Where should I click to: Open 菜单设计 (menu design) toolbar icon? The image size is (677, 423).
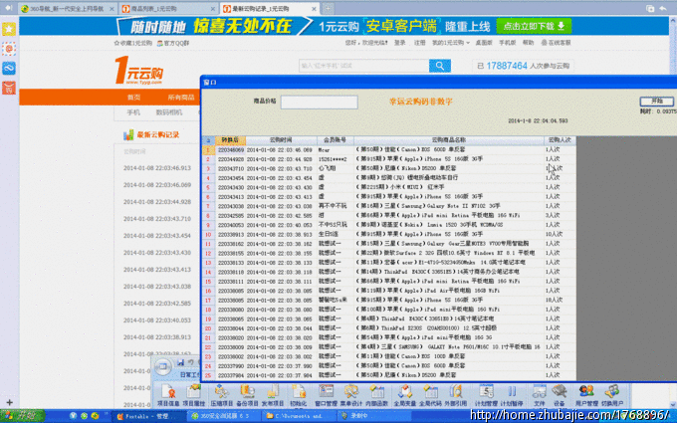pyautogui.click(x=351, y=395)
